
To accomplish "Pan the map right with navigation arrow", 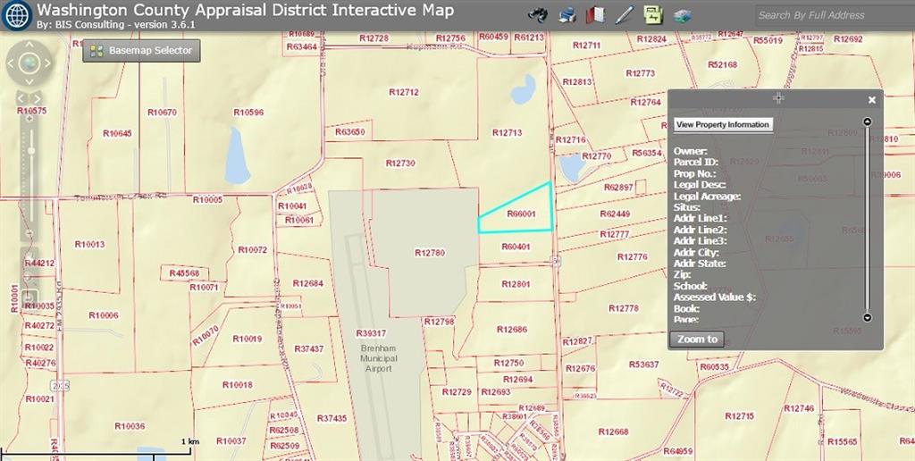I will [x=46, y=63].
